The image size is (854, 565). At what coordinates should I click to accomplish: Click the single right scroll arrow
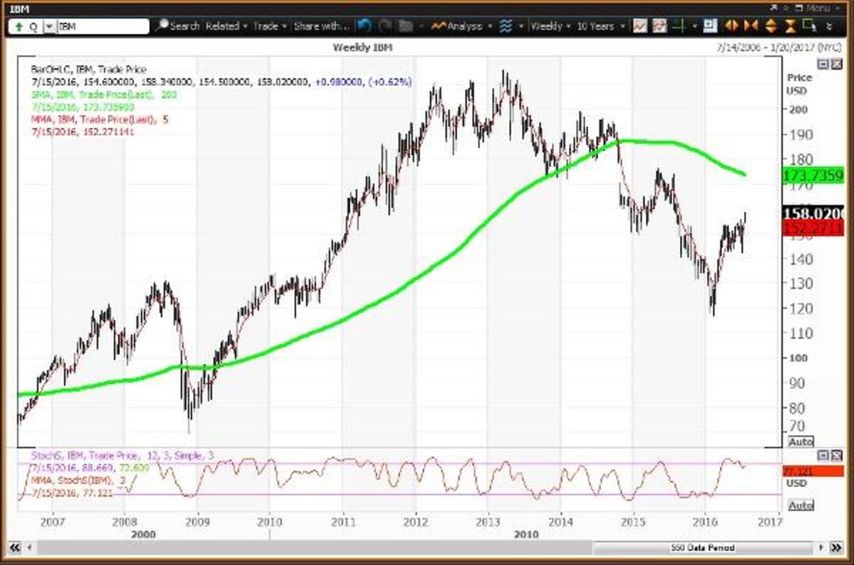click(x=823, y=548)
